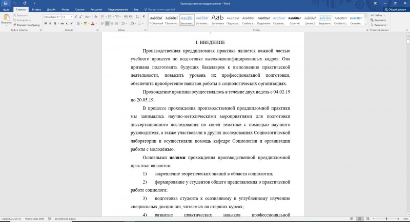Toggle underline (Ч) formatting
Viewport: 410px width, 222px height.
pos(55,24)
